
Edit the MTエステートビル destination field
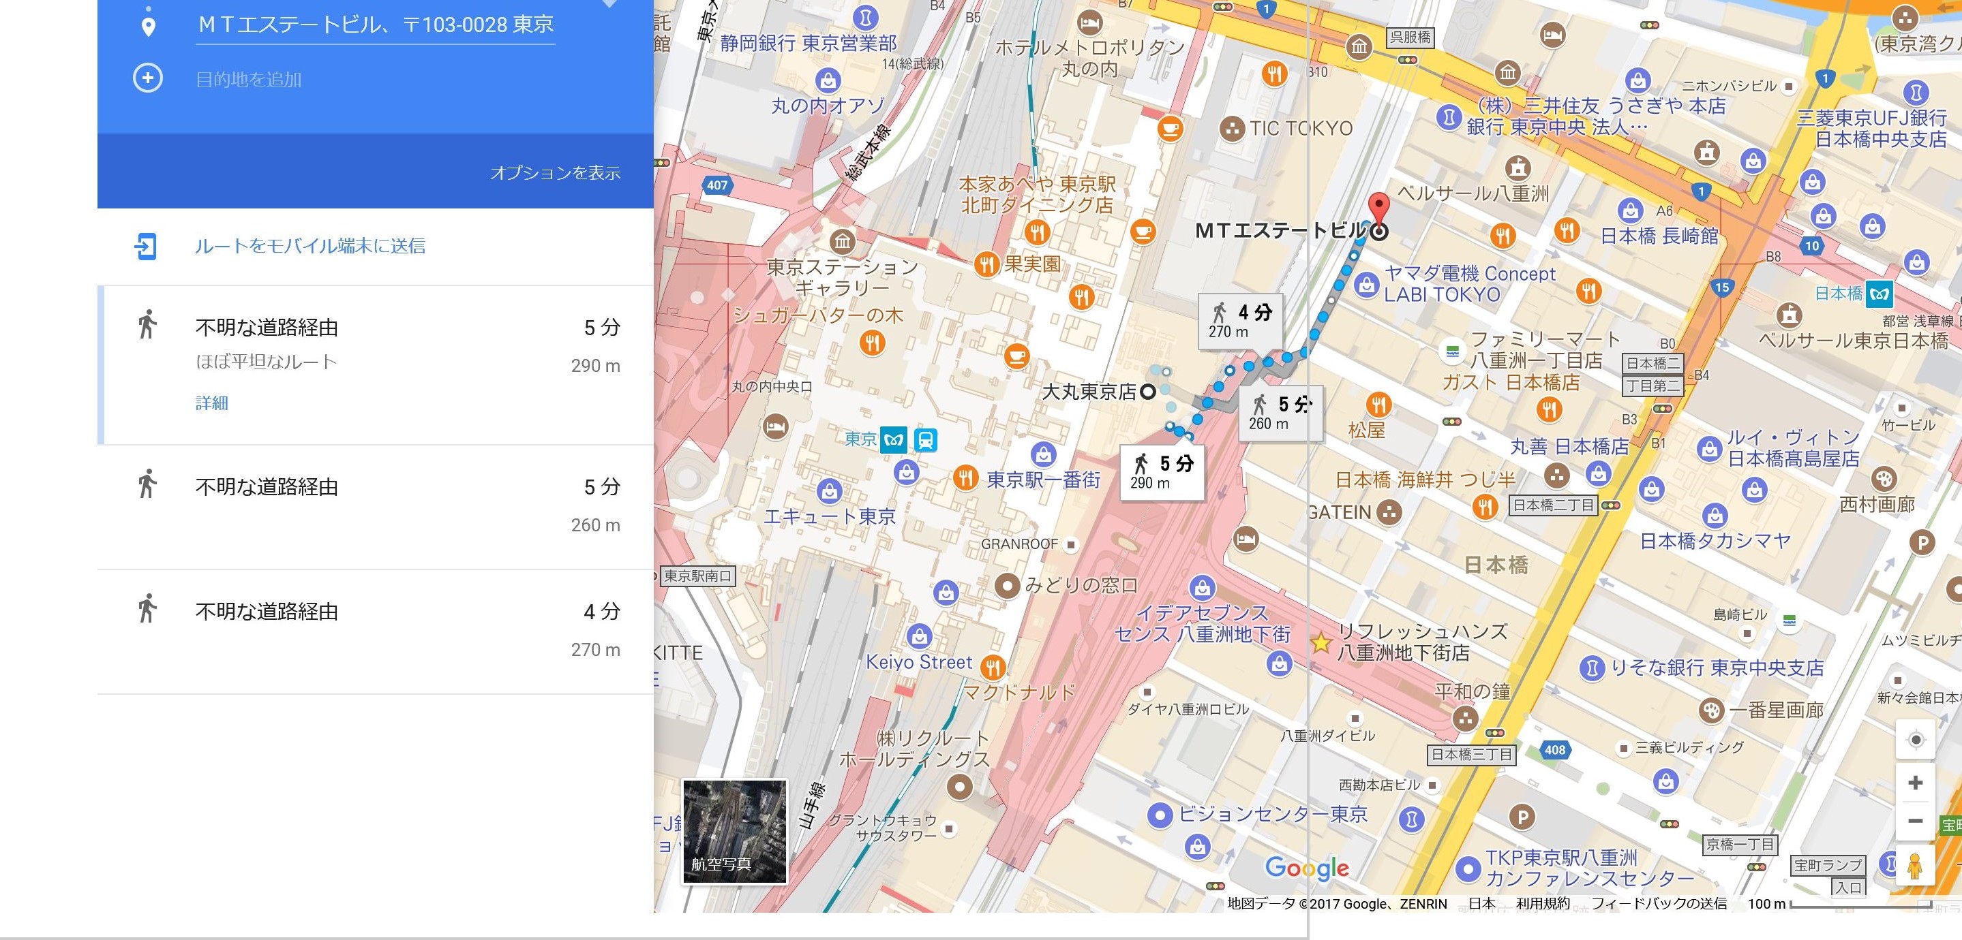point(375,25)
